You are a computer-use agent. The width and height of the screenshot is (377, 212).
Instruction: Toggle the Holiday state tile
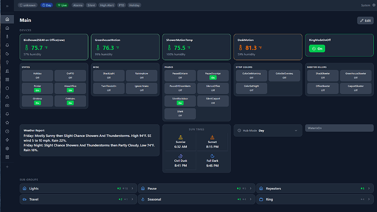click(37, 75)
